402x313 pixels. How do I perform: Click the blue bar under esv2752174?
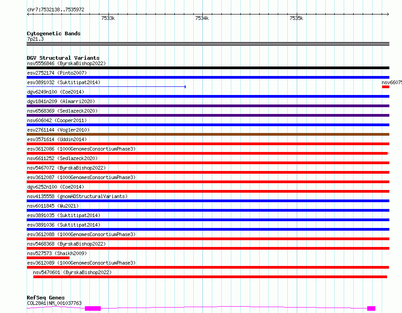tap(208, 77)
